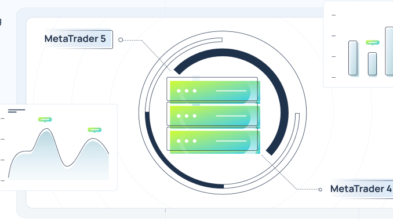Click the MetaTrader 4 label
The height and width of the screenshot is (221, 393).
[x=362, y=189]
